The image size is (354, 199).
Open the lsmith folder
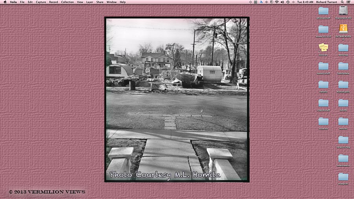coord(343,103)
